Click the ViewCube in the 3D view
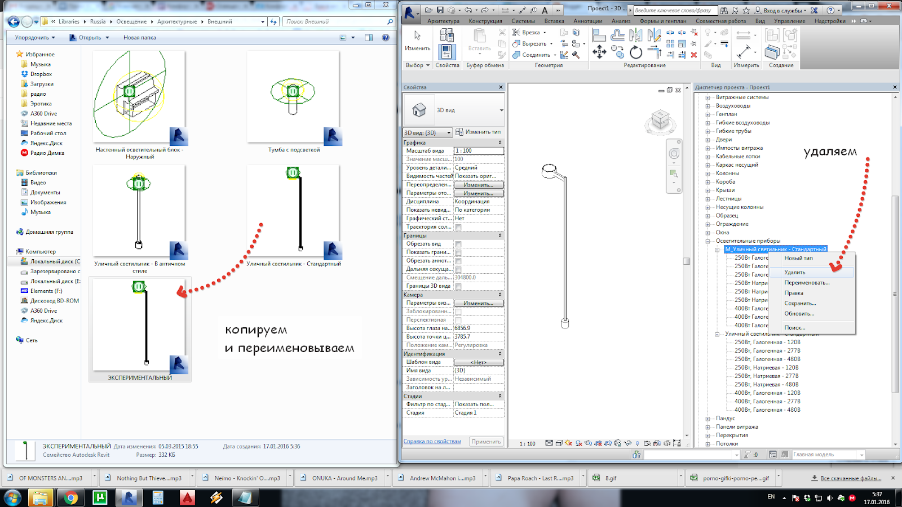 point(660,120)
